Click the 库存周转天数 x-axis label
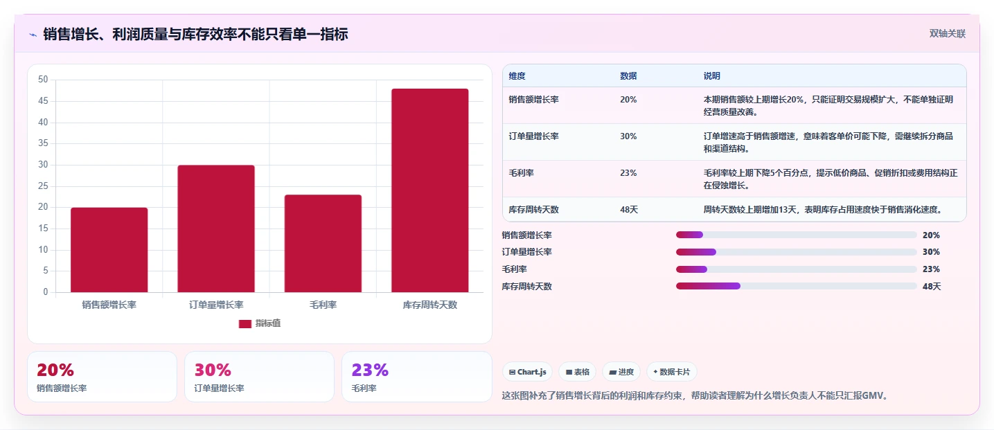The width and height of the screenshot is (994, 430). pos(430,305)
